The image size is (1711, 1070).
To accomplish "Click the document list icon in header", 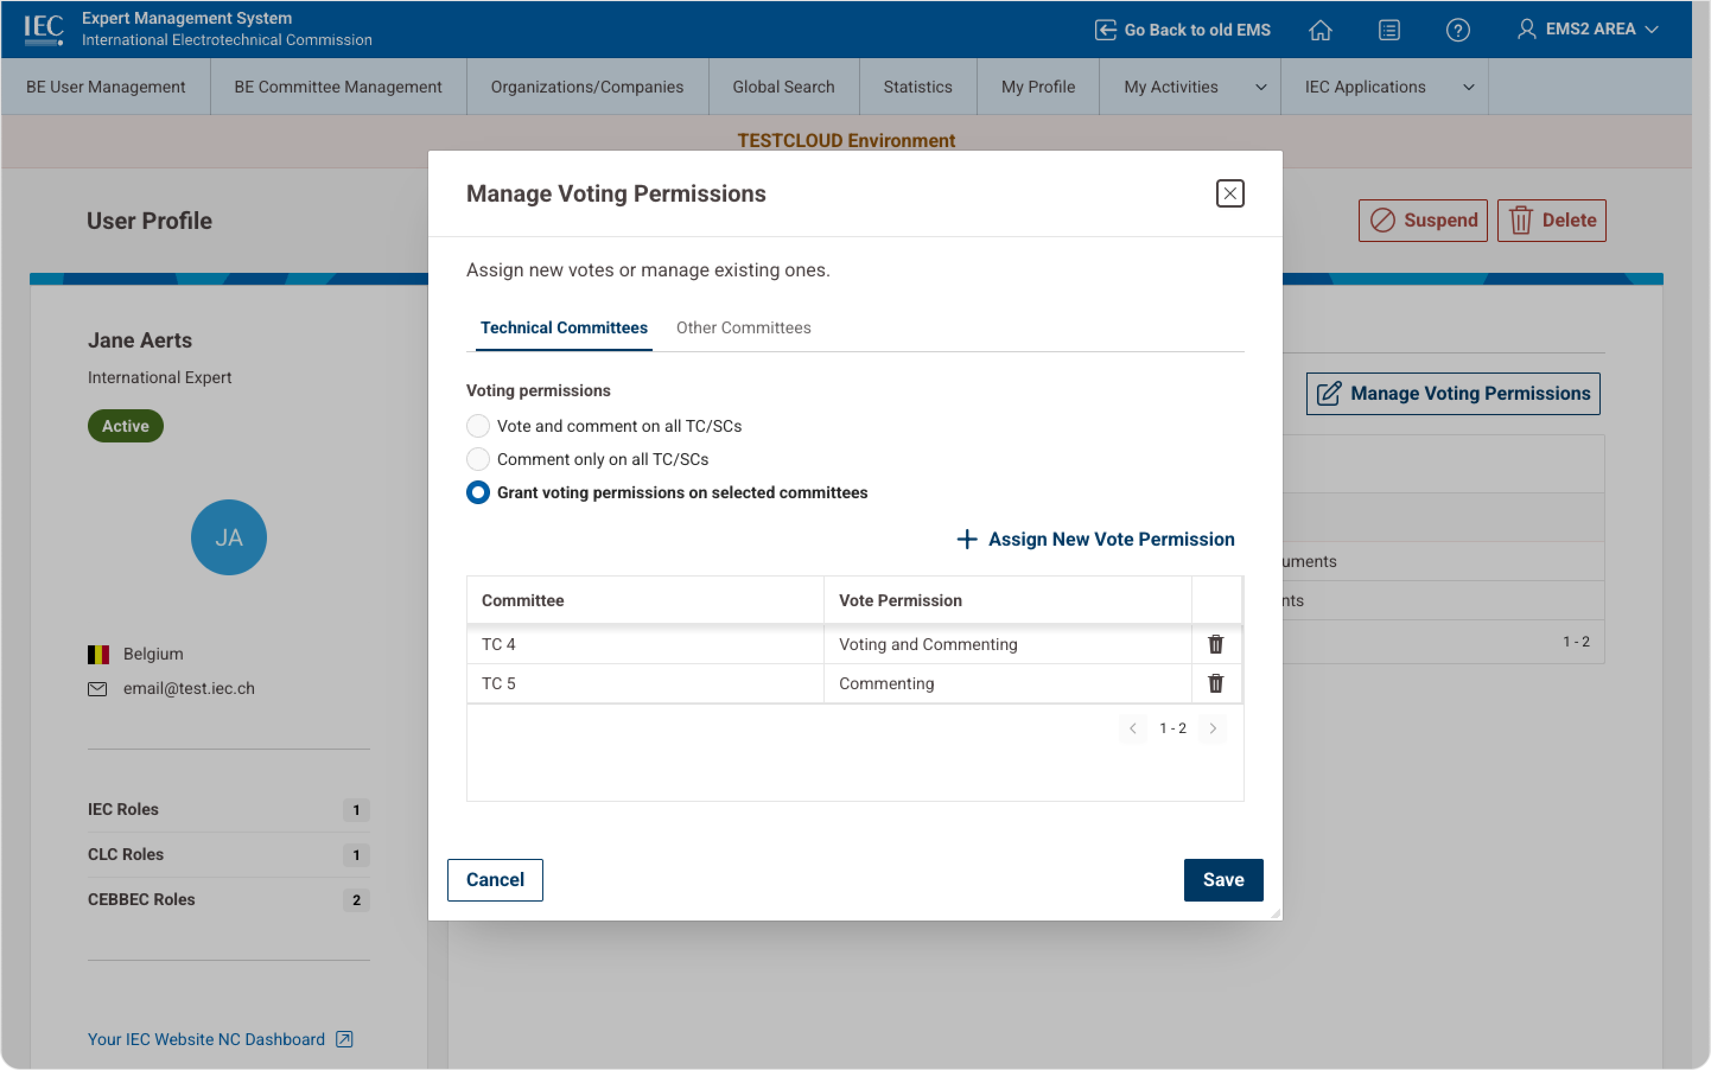I will [1389, 30].
